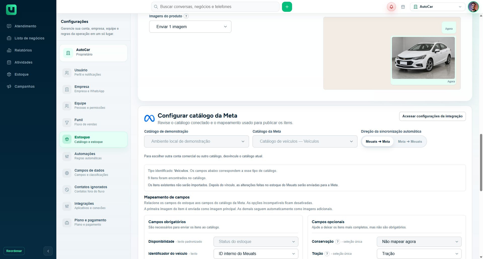Click the white car preview image
This screenshot has height=259, width=483.
pyautogui.click(x=423, y=58)
